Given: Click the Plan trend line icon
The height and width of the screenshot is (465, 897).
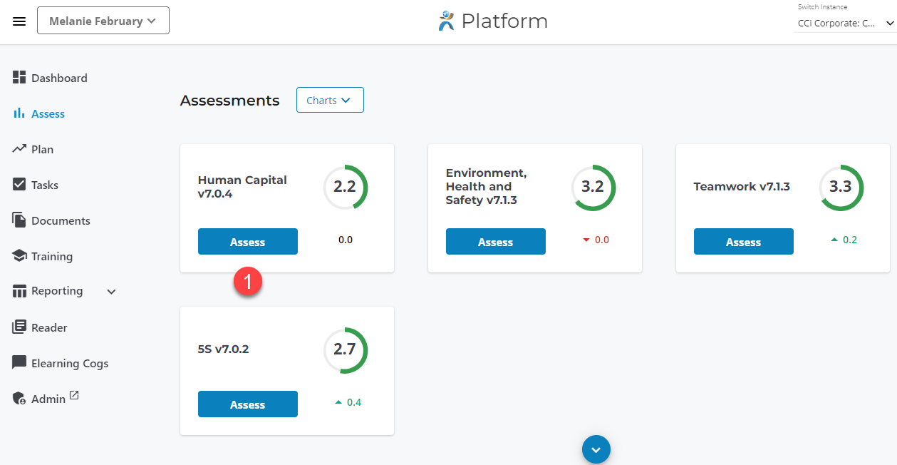Looking at the screenshot, I should tap(19, 148).
